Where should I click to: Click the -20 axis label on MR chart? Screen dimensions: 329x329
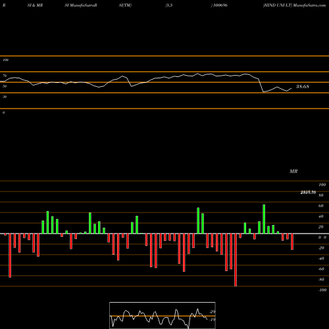tap(321, 248)
